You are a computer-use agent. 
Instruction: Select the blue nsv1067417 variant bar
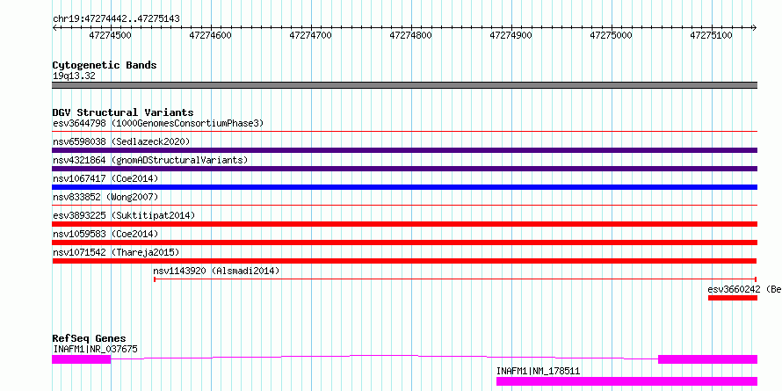(404, 187)
